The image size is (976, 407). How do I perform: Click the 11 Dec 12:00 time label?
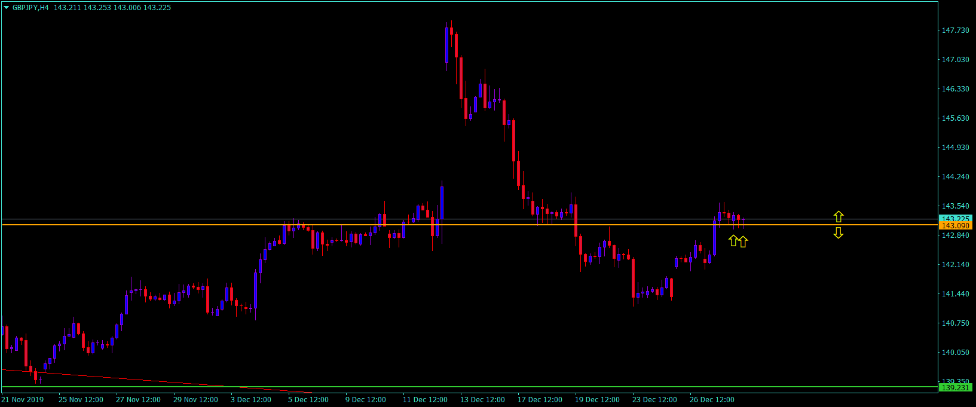[425, 400]
